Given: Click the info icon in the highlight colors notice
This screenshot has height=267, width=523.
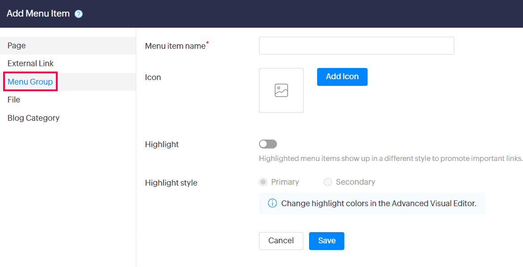Looking at the screenshot, I should (272, 203).
